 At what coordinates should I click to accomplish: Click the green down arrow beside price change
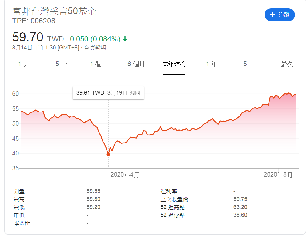[125, 39]
